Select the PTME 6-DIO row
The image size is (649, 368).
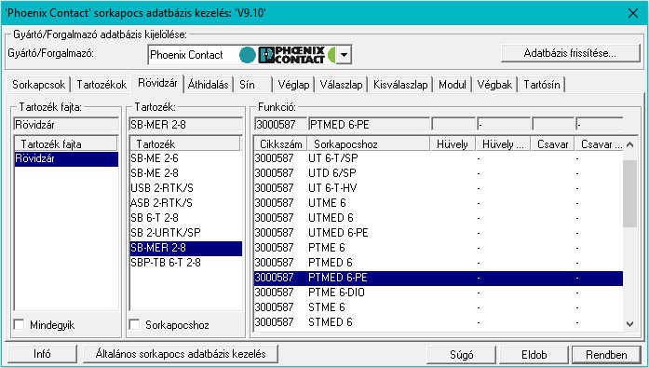439,293
